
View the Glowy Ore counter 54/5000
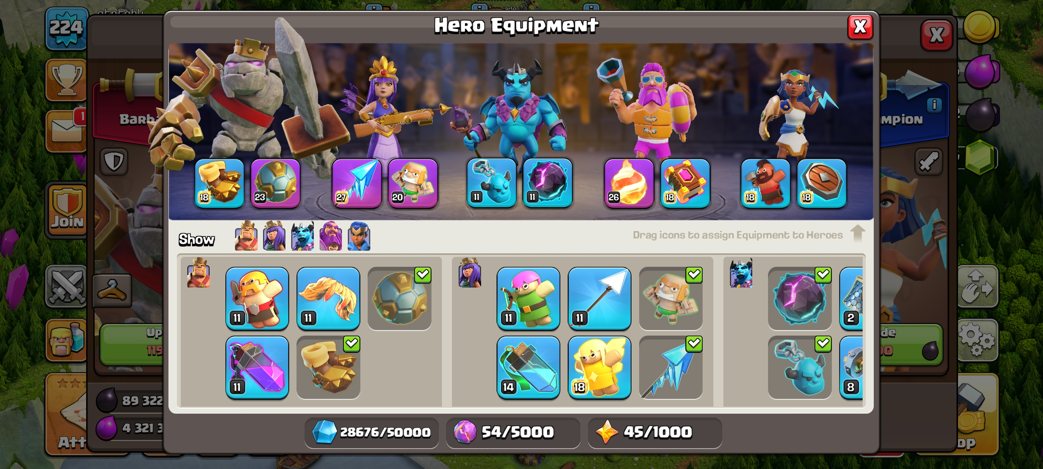tap(513, 432)
